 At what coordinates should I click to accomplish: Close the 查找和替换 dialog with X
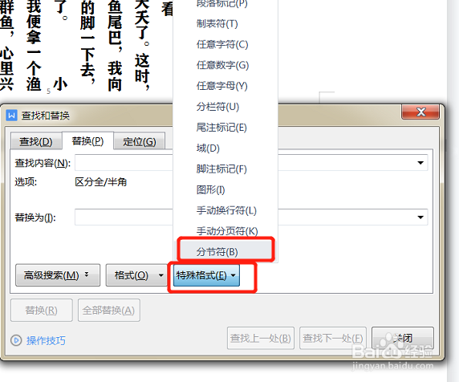(420, 112)
